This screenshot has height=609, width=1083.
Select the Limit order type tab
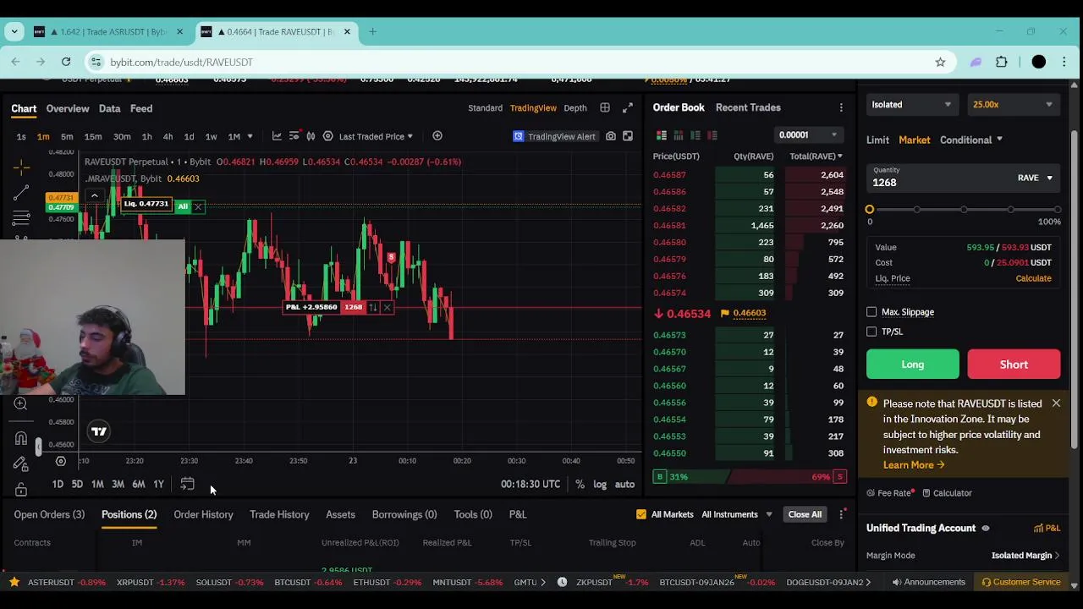[877, 140]
